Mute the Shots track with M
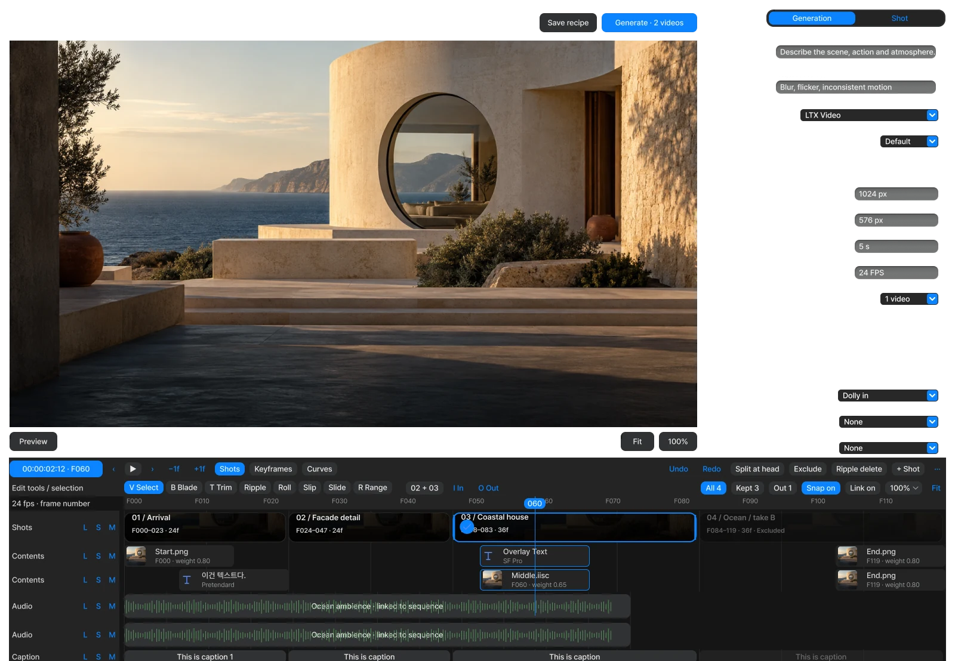Image resolution: width=955 pixels, height=661 pixels. click(x=112, y=527)
